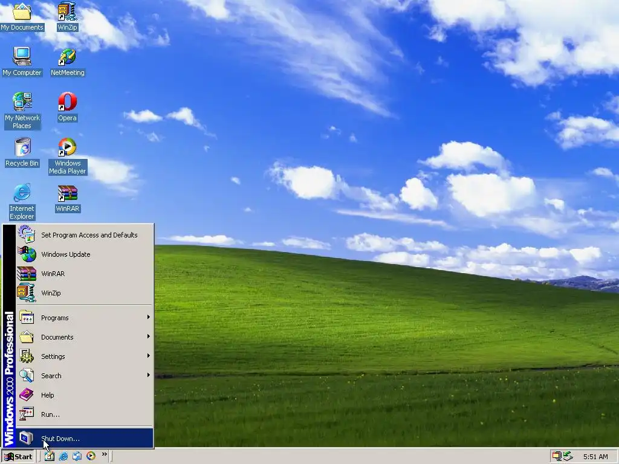
Task: Select My Network Places on desktop
Action: click(22, 111)
